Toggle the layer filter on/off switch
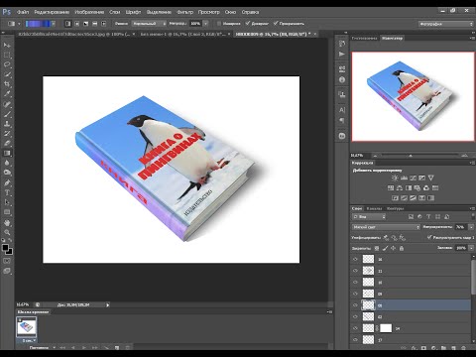 (473, 217)
